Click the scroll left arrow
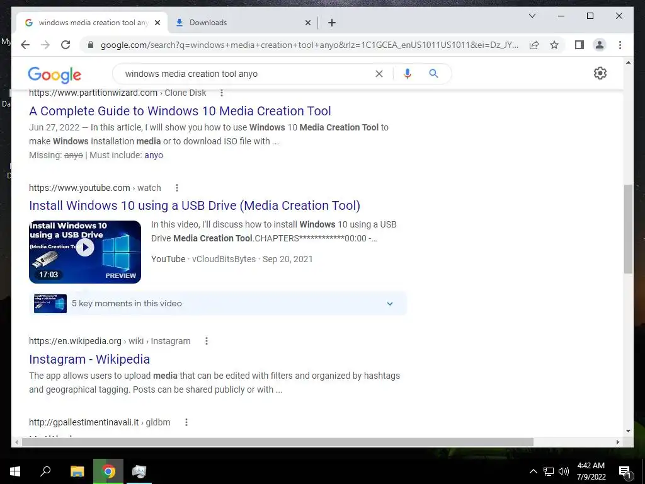This screenshot has height=484, width=645. (16, 442)
